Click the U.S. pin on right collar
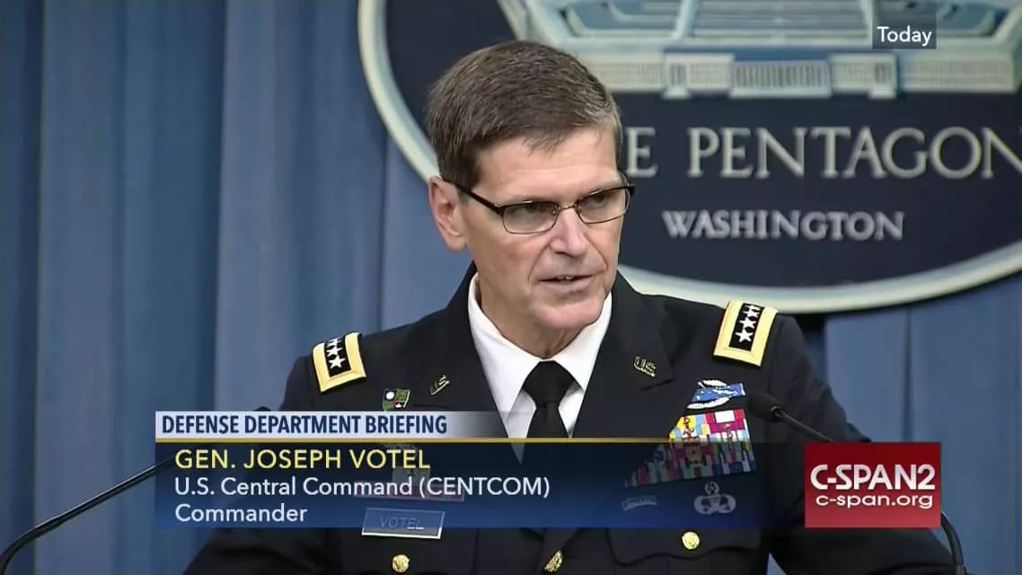Screen dimensions: 1022x575 644,367
